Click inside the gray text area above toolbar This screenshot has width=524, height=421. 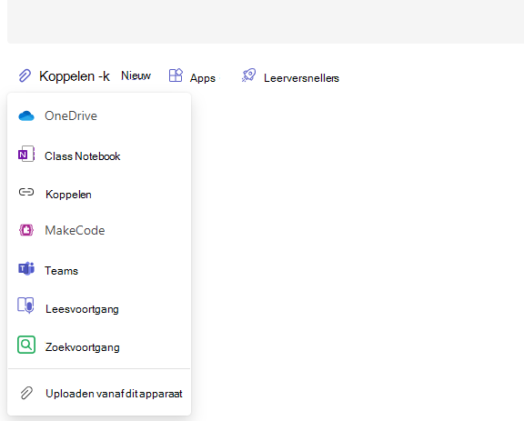point(266,22)
